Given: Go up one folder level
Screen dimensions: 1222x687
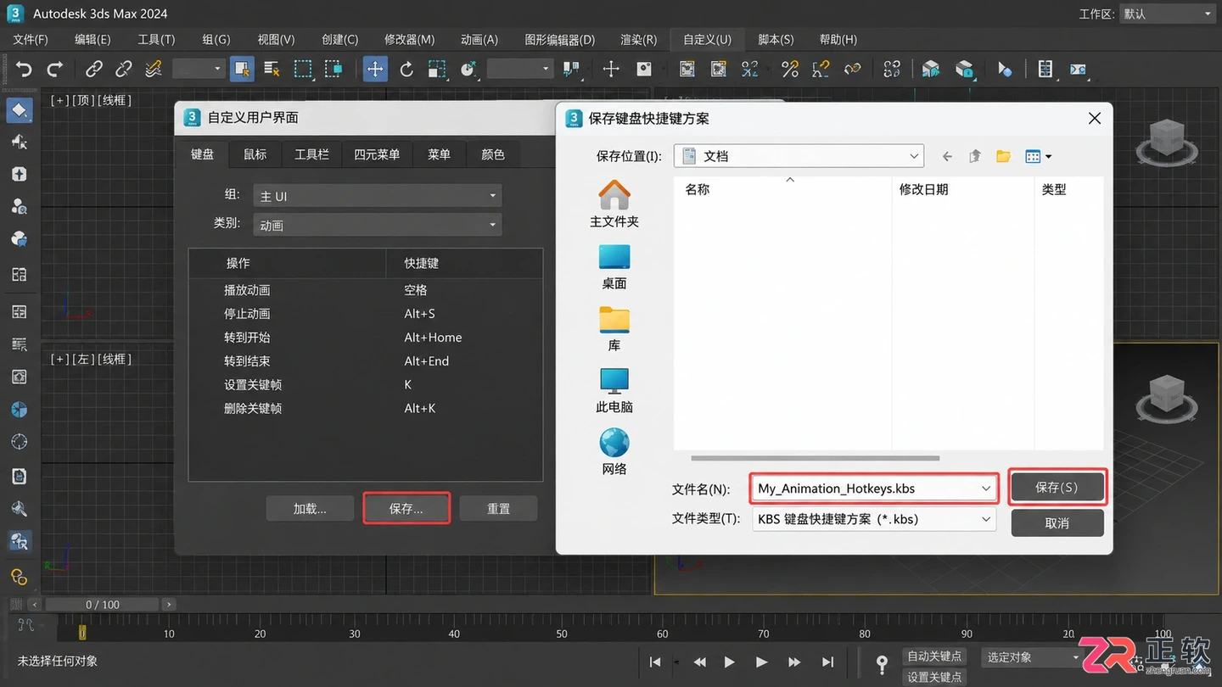Looking at the screenshot, I should coord(975,156).
